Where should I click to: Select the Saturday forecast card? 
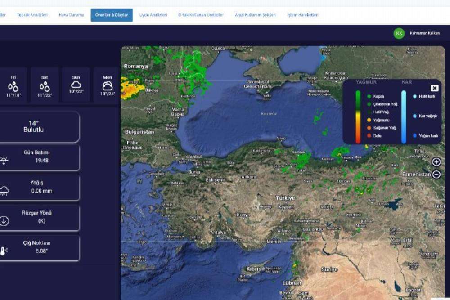45,85
